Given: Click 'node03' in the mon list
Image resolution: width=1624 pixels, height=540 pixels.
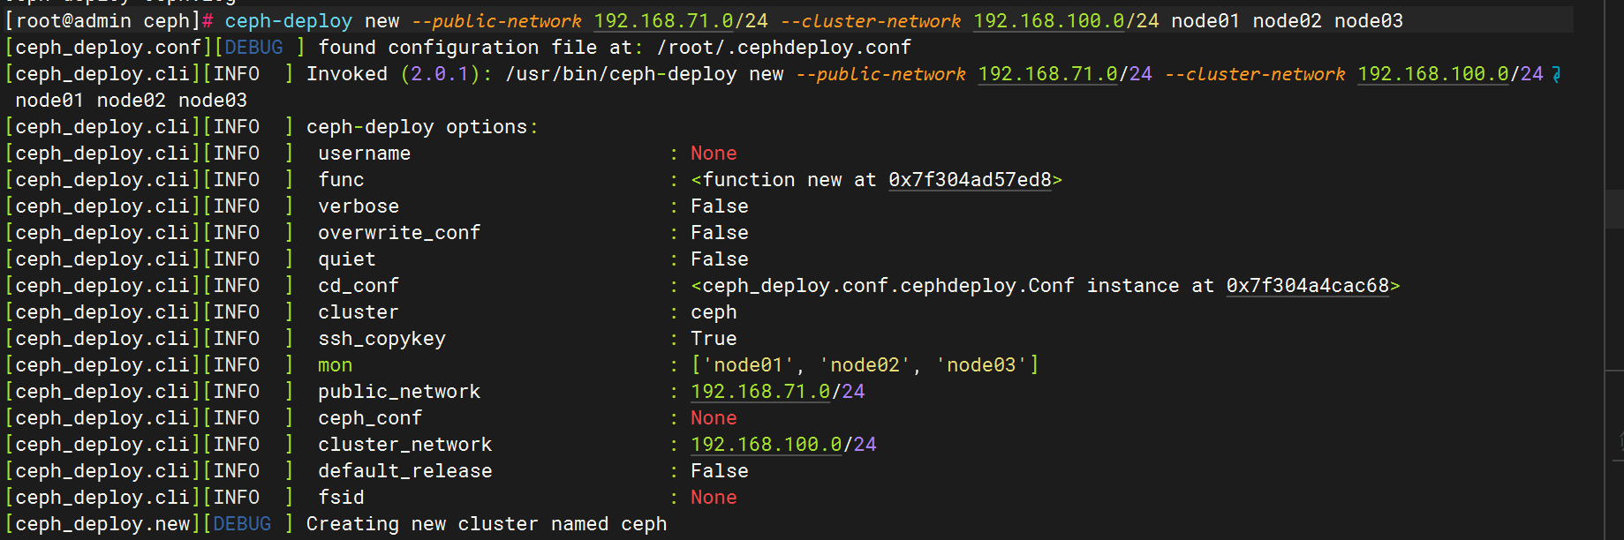Looking at the screenshot, I should (x=981, y=365).
